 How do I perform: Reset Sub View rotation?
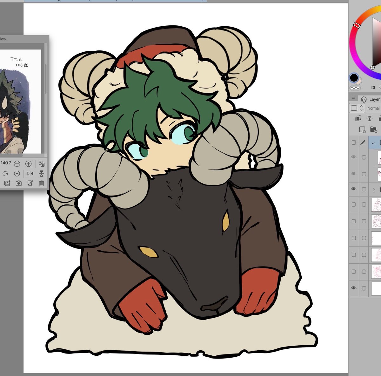click(17, 174)
